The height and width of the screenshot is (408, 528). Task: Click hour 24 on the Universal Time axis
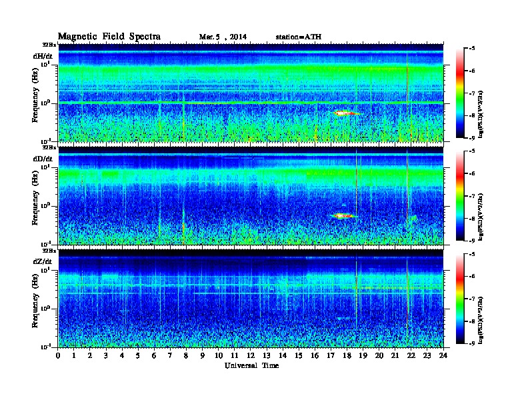click(x=443, y=355)
